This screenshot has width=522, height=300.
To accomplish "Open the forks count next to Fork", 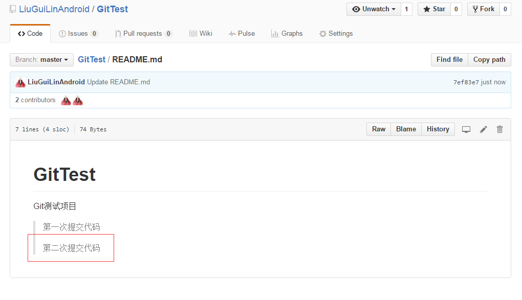I will click(x=505, y=9).
